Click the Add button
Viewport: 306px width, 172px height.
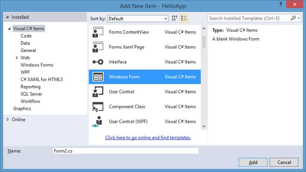coord(253,162)
